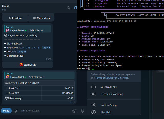Click the Starting Dstat line
Screen dimensions: 164x119
click(13, 44)
